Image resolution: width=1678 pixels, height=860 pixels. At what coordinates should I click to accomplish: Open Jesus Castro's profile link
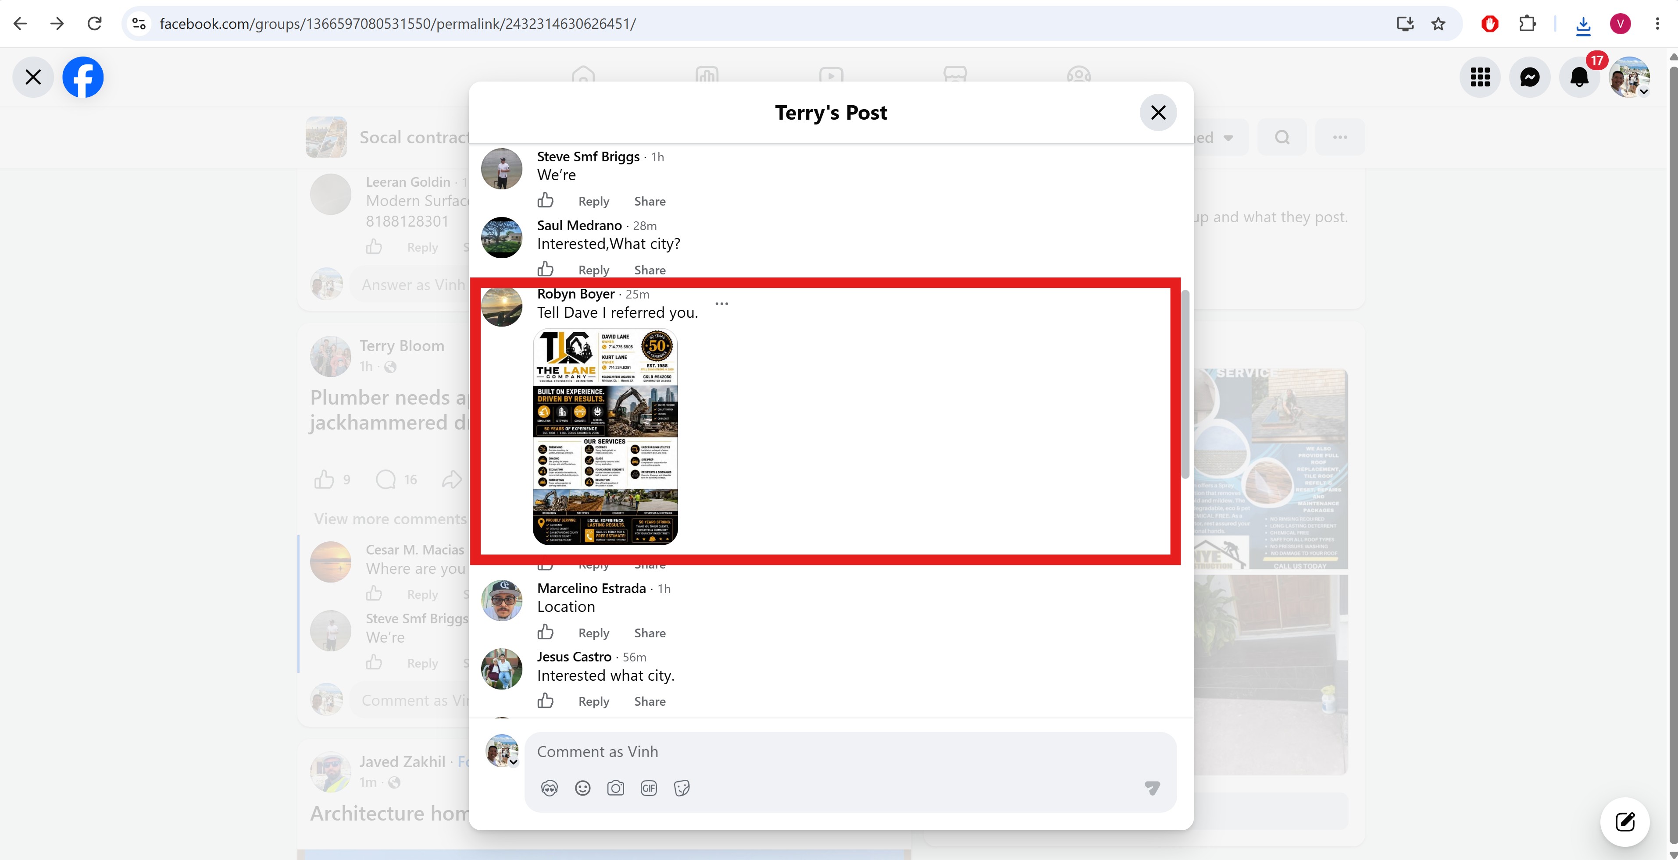tap(574, 657)
